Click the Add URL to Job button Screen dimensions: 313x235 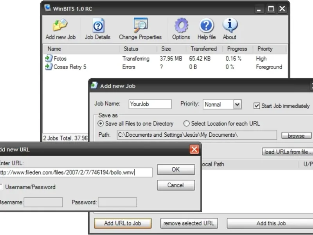pyautogui.click(x=123, y=223)
